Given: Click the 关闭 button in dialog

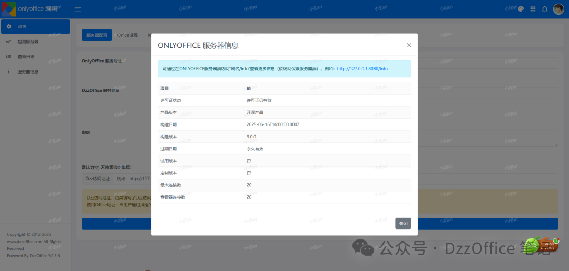Looking at the screenshot, I should point(403,224).
